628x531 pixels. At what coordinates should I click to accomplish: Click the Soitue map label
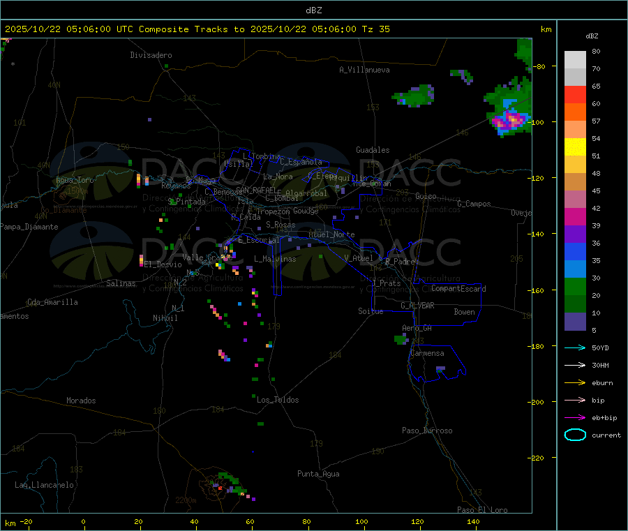[371, 311]
